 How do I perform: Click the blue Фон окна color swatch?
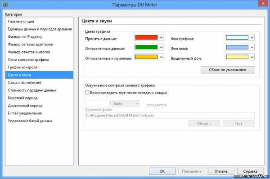[x=237, y=47]
